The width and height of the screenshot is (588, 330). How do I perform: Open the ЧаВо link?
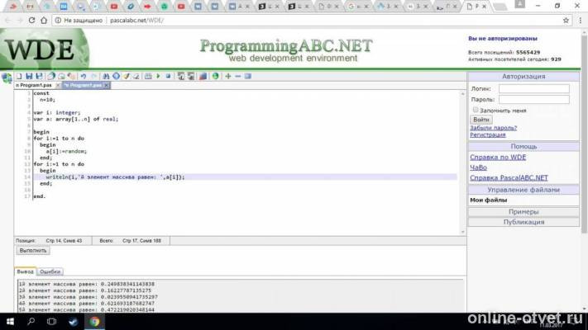478,167
